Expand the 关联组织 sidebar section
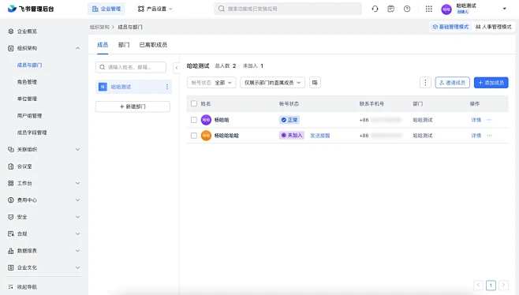This screenshot has height=295, width=519. [77, 149]
